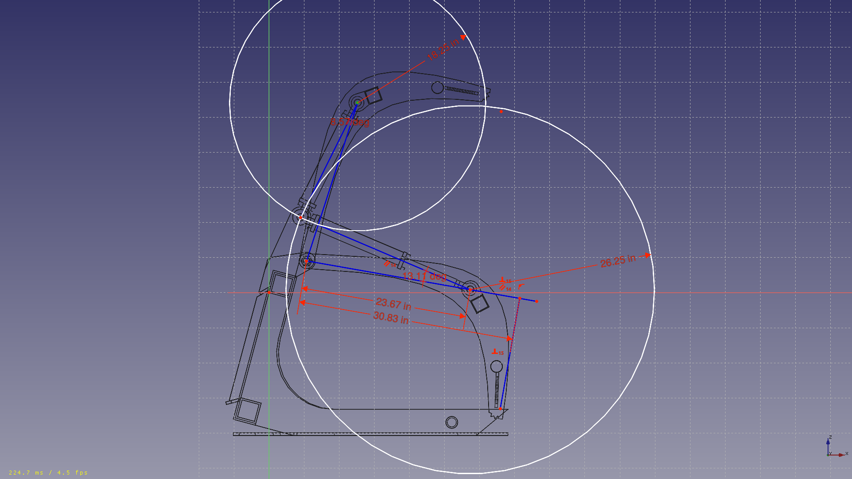This screenshot has width=852, height=479.
Task: Click the sketch origin point on the green axis
Action: click(269, 292)
